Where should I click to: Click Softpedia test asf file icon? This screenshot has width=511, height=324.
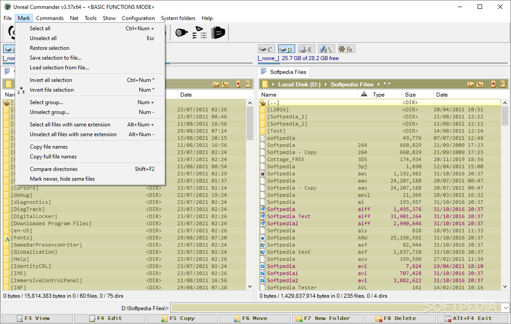point(263,252)
